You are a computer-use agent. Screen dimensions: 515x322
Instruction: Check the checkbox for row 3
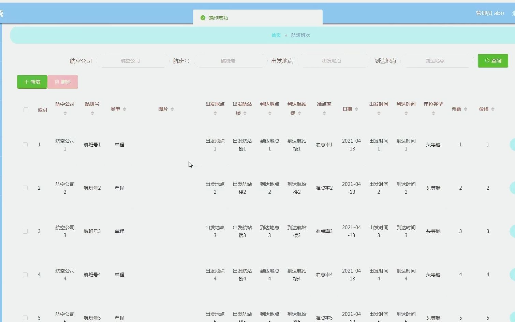(x=25, y=231)
